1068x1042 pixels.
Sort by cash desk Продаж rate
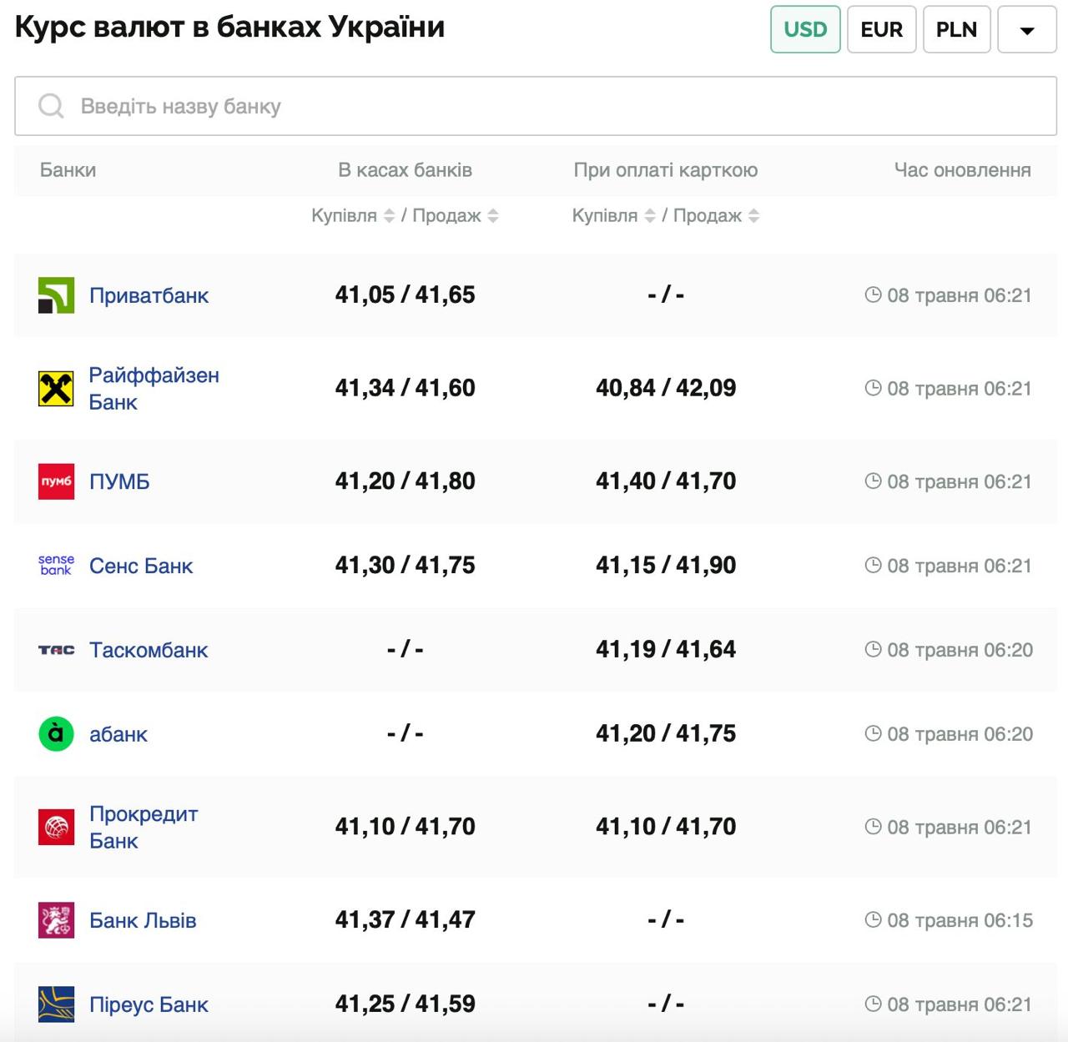coord(493,216)
